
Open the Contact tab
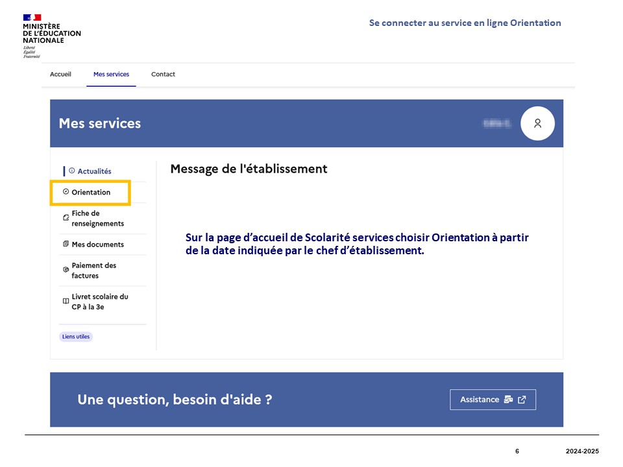(163, 75)
